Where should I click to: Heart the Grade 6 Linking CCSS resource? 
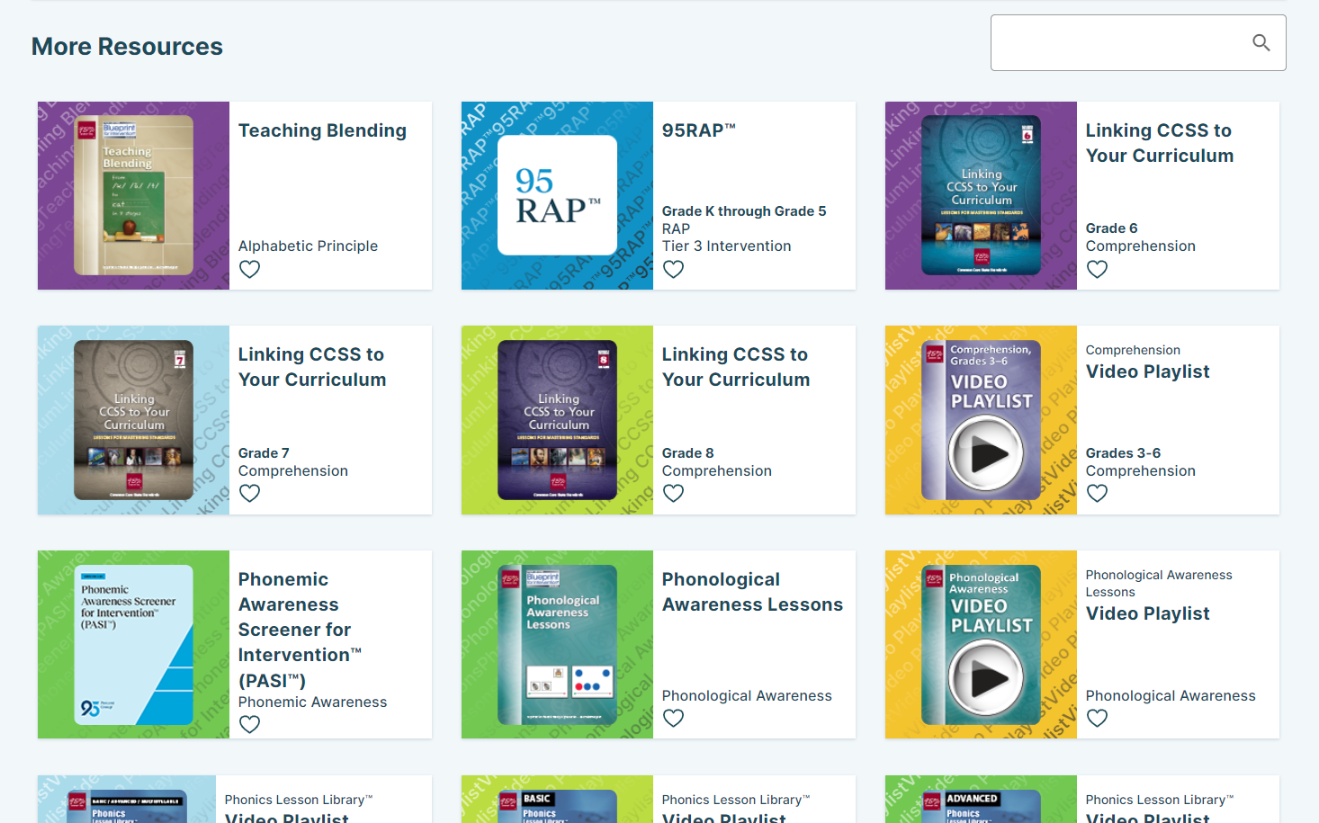(1098, 269)
